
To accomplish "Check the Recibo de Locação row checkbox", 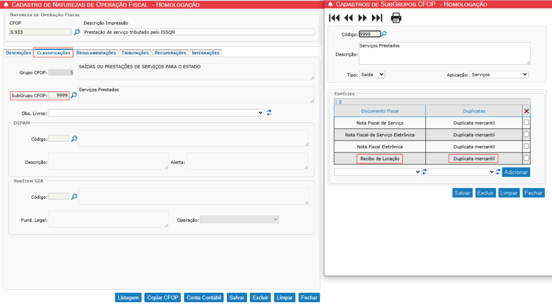I will pyautogui.click(x=526, y=158).
